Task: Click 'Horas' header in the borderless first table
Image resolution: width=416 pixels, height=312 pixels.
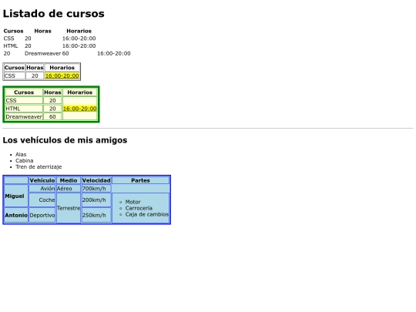Action: point(42,31)
